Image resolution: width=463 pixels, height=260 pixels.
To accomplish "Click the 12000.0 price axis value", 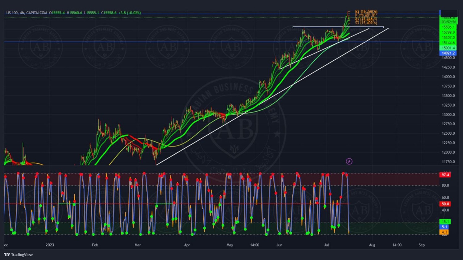I will [448, 152].
